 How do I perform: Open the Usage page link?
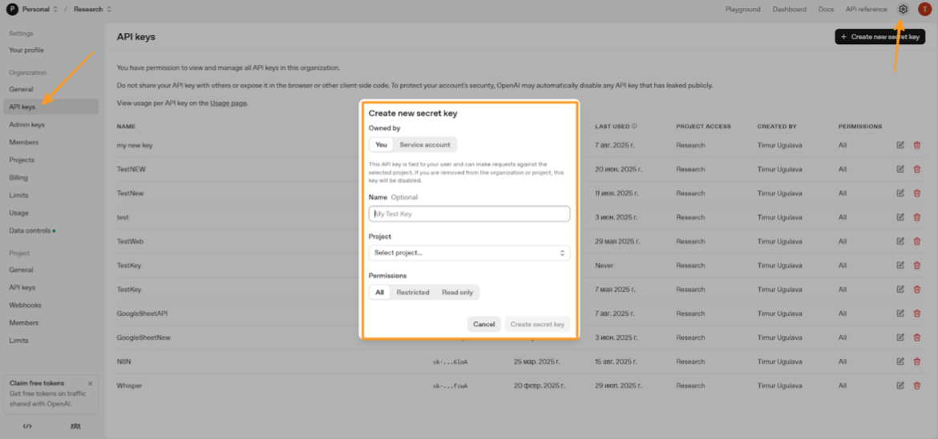tap(228, 103)
